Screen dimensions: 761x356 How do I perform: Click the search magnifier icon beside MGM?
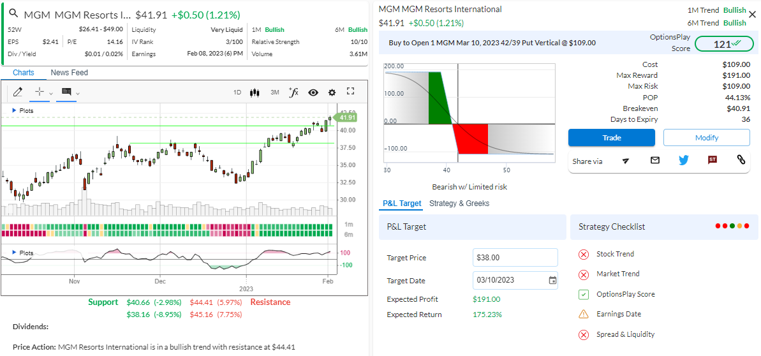pyautogui.click(x=13, y=13)
